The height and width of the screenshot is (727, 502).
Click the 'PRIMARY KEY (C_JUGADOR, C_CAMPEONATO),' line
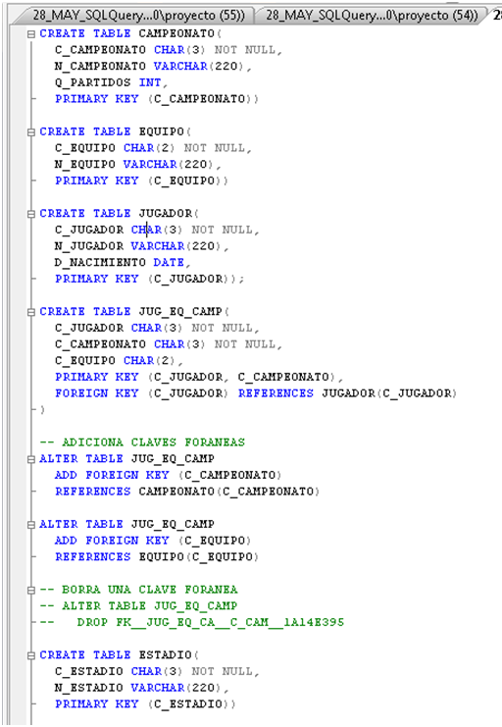[x=199, y=377]
